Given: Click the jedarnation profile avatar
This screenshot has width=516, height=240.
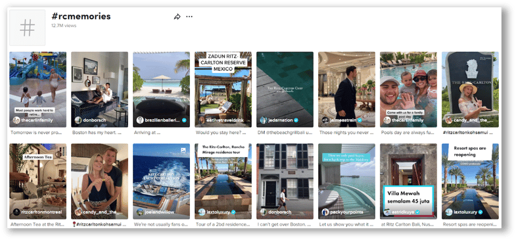Looking at the screenshot, I should point(264,120).
